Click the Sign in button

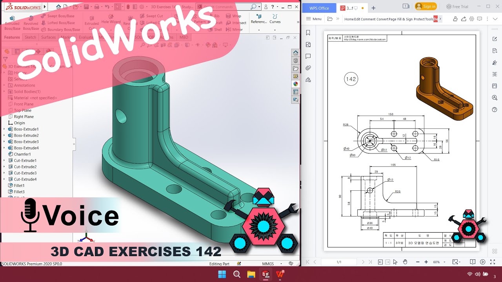point(426,6)
